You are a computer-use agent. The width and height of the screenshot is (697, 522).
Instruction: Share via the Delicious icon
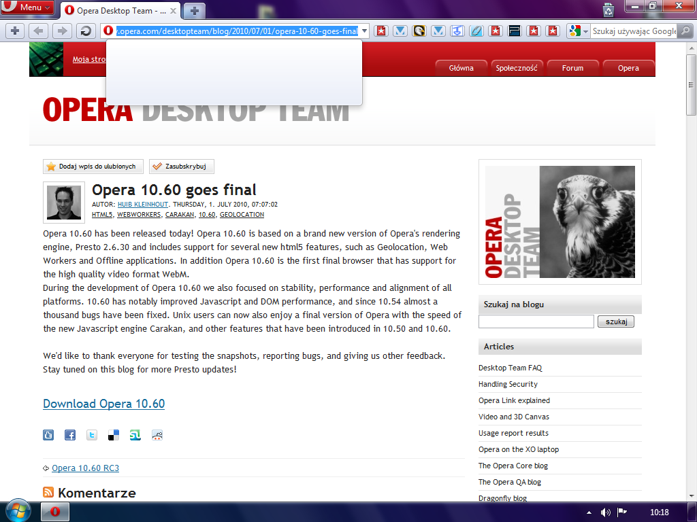(114, 435)
